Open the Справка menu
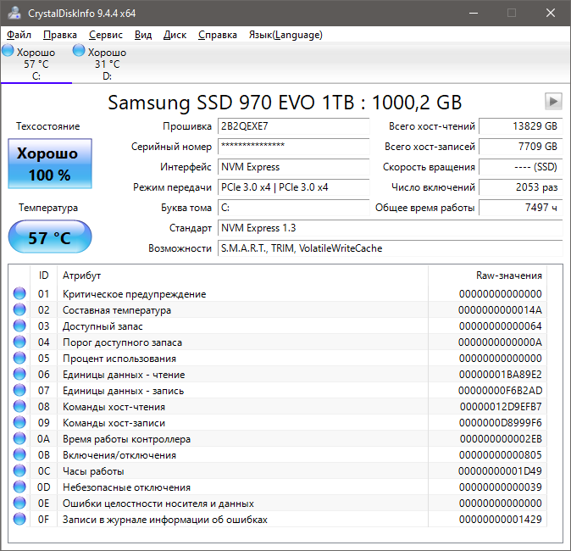The height and width of the screenshot is (551, 571). [x=218, y=35]
